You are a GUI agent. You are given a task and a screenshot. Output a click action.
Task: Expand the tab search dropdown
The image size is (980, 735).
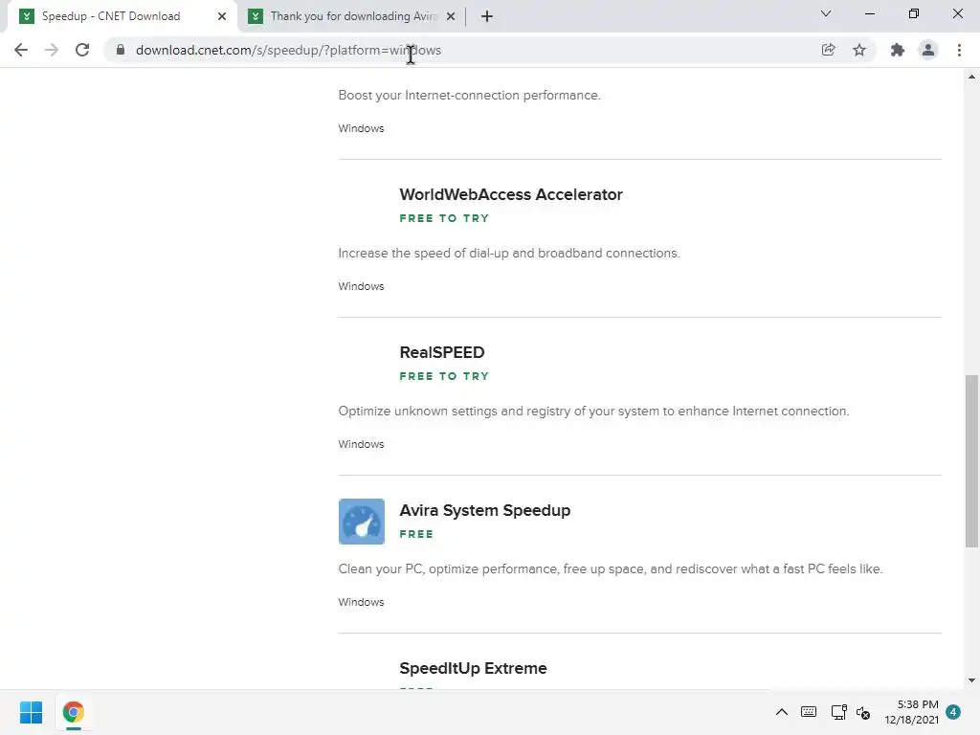(826, 13)
